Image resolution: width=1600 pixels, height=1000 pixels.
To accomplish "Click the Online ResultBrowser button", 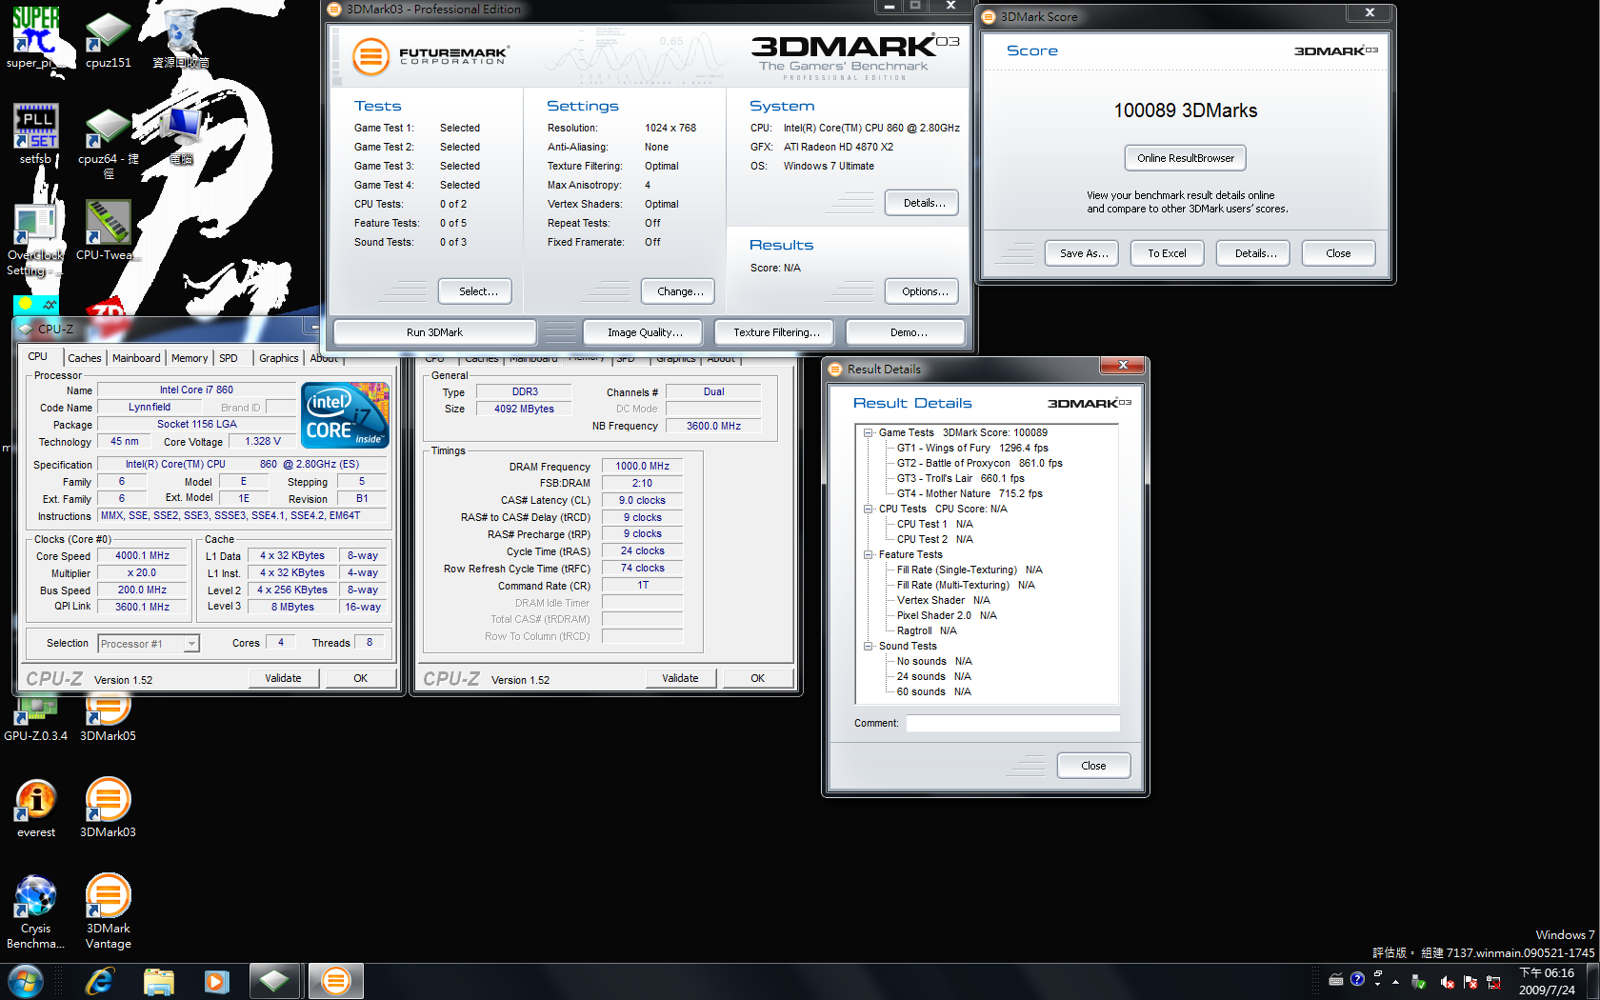I will pyautogui.click(x=1185, y=158).
